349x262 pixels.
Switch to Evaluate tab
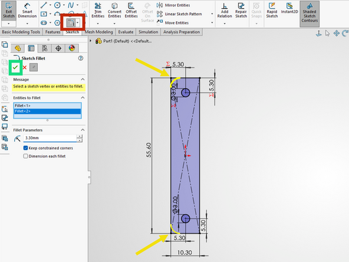(x=126, y=32)
